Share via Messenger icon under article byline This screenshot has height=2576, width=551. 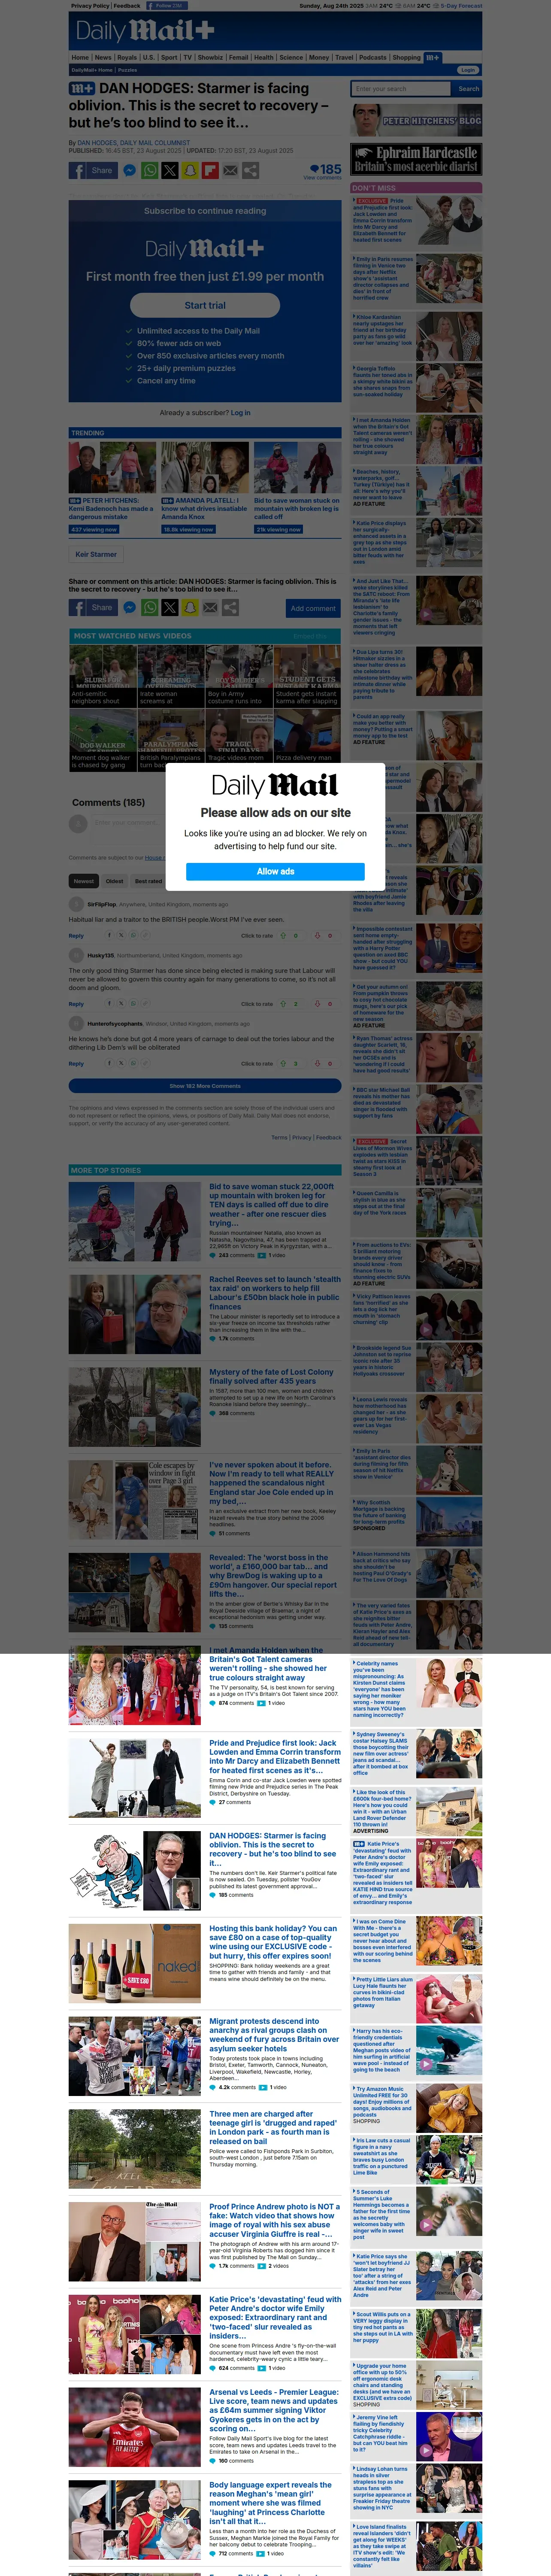130,171
